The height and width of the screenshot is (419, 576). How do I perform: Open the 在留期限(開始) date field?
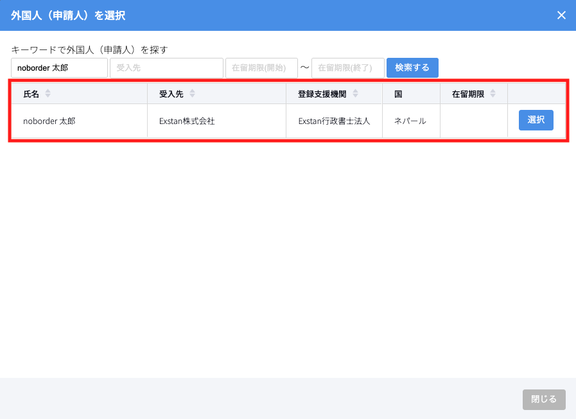click(x=261, y=67)
